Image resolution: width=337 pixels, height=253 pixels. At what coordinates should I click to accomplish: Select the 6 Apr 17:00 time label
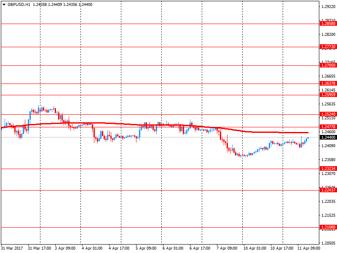pos(200,248)
